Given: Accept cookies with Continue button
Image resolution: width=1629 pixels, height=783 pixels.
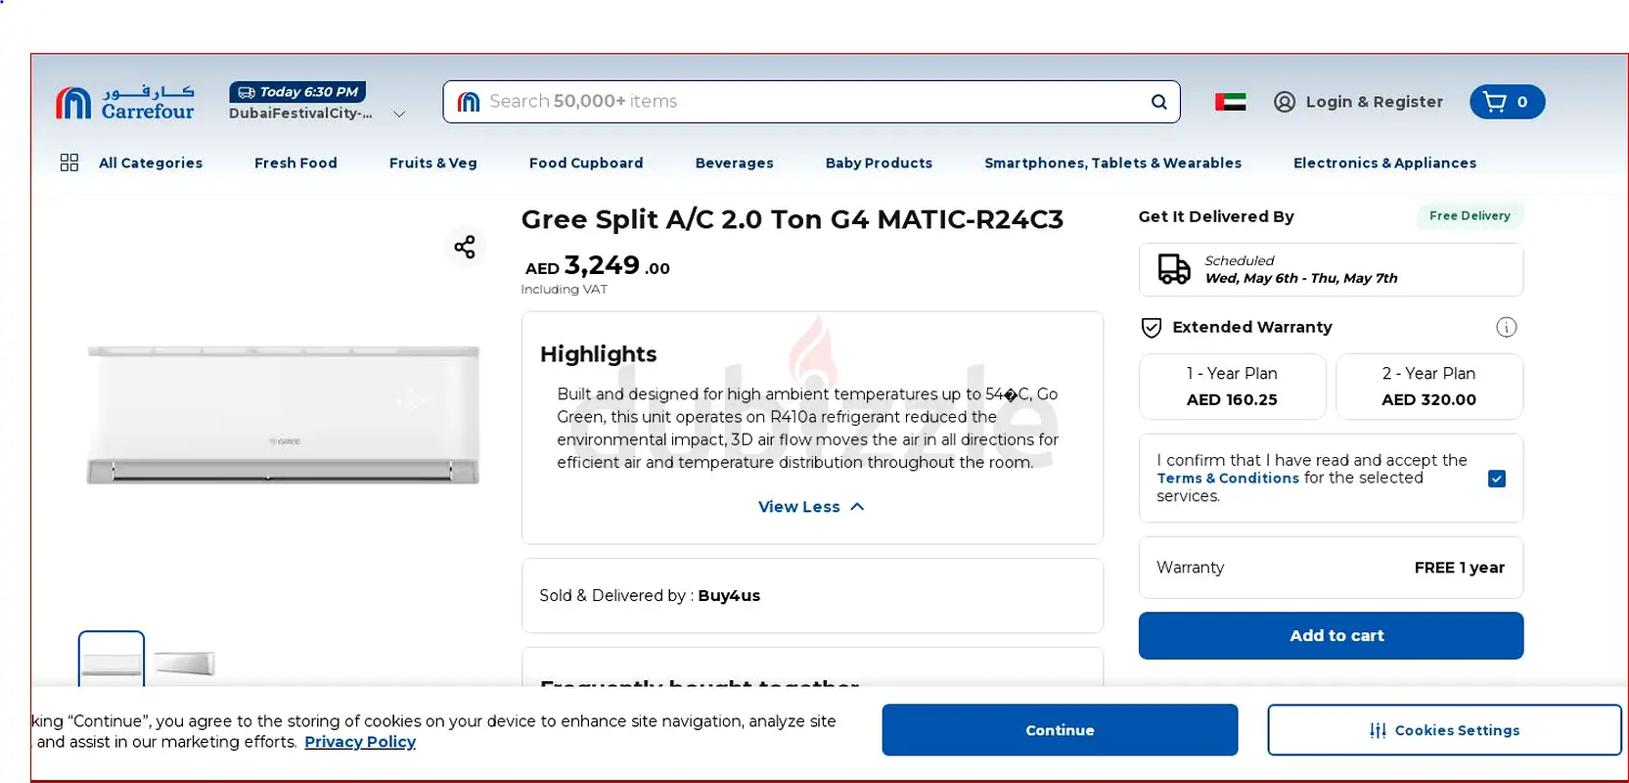Looking at the screenshot, I should click(1060, 730).
